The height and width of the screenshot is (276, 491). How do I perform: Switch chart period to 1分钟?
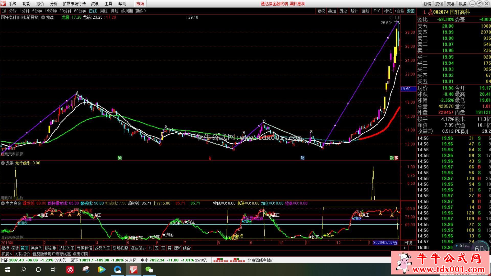25,11
